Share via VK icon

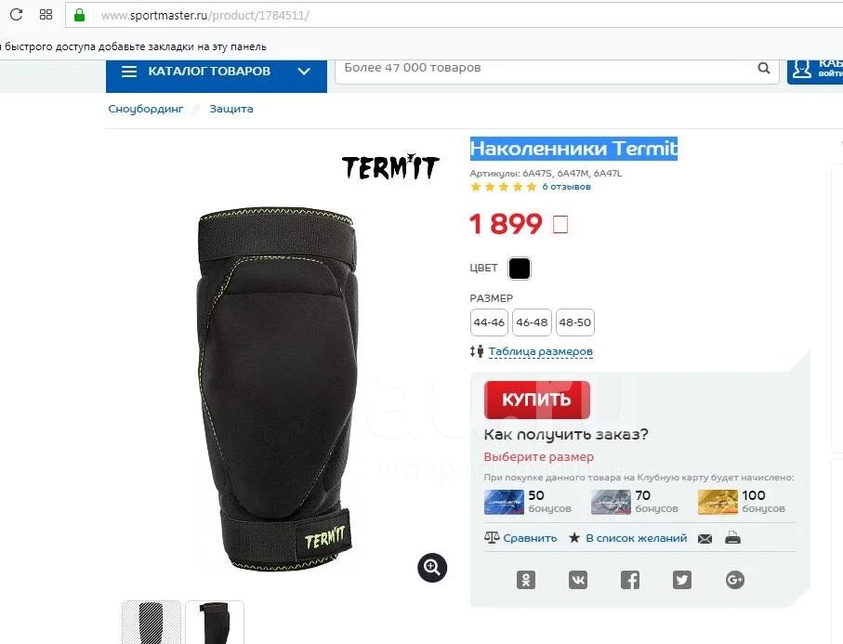coord(578,580)
